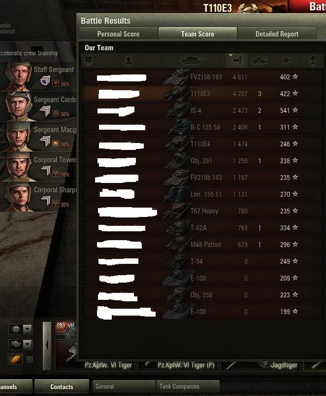326x396 pixels.
Task: Sort team list by platoon shield icon
Action: coord(89,61)
